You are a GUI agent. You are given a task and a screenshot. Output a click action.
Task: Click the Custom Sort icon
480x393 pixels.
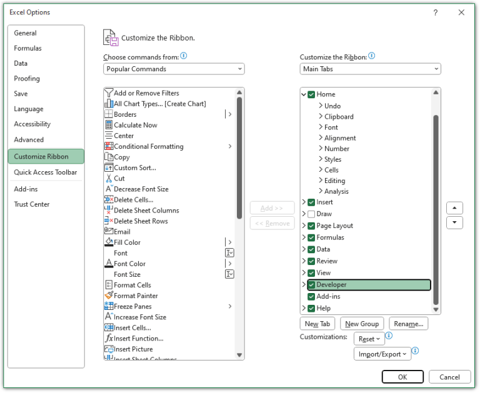(x=109, y=167)
